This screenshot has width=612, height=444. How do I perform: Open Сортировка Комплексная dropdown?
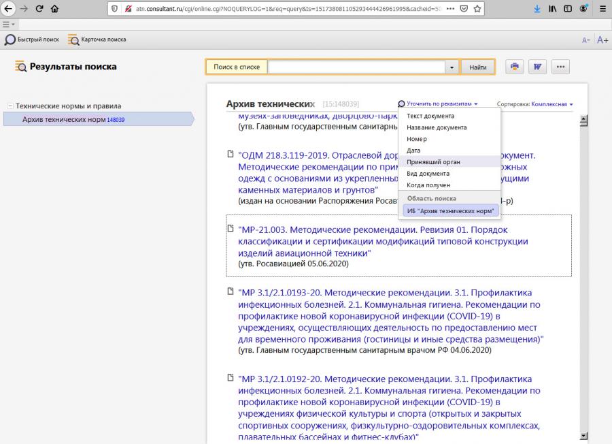tap(551, 104)
